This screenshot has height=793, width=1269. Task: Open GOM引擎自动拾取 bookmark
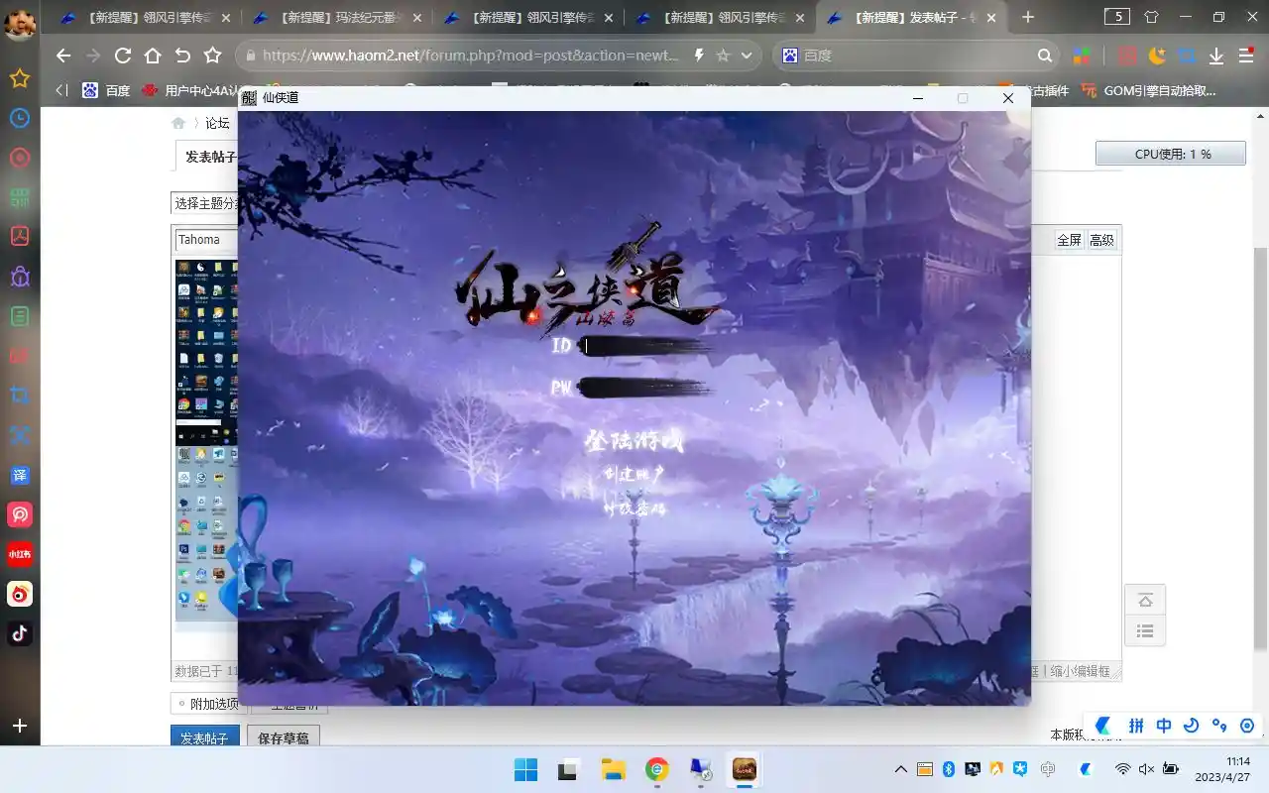pyautogui.click(x=1150, y=90)
